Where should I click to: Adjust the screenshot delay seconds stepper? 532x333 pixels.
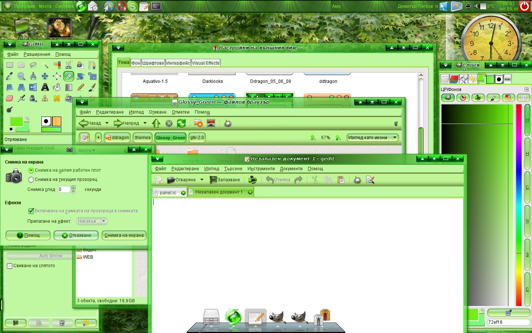[x=74, y=189]
